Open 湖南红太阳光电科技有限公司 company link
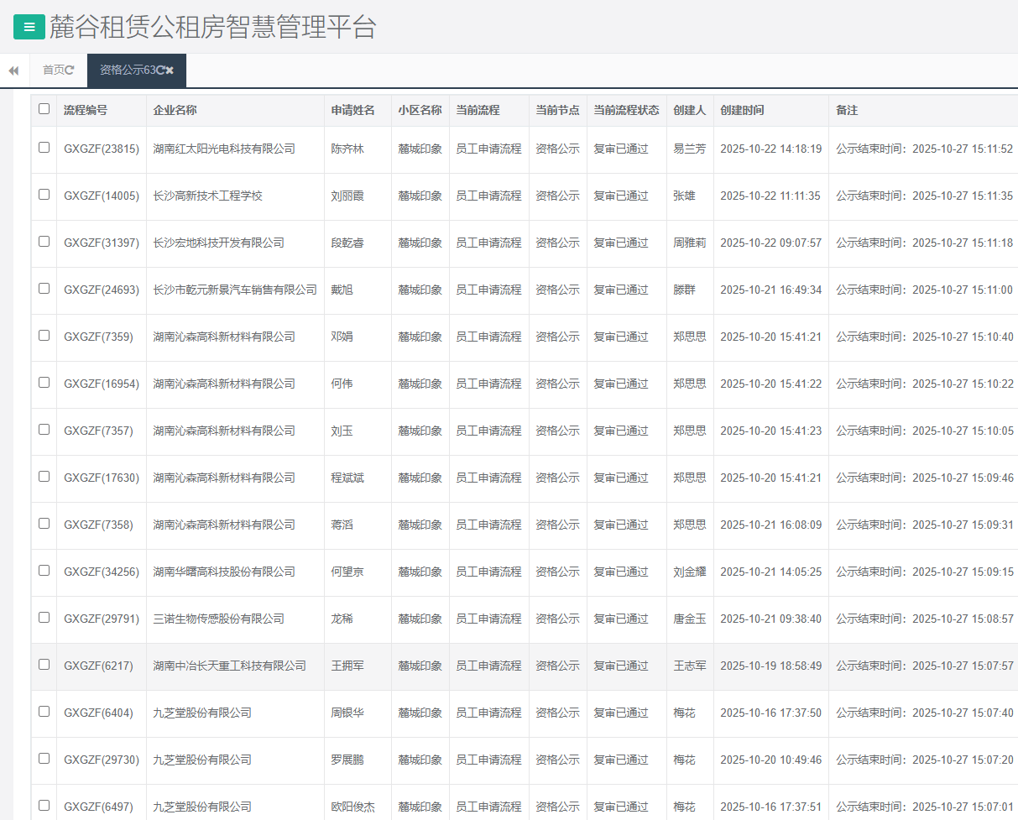Screen dimensions: 1018x820 coord(224,149)
